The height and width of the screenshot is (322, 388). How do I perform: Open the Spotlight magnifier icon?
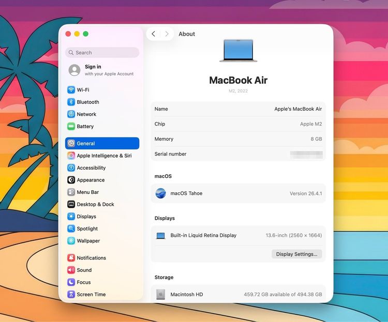(x=71, y=228)
